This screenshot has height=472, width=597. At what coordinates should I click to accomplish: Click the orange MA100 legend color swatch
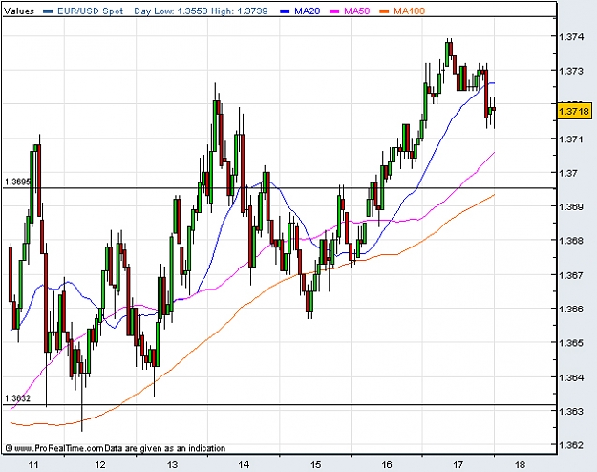coord(385,11)
